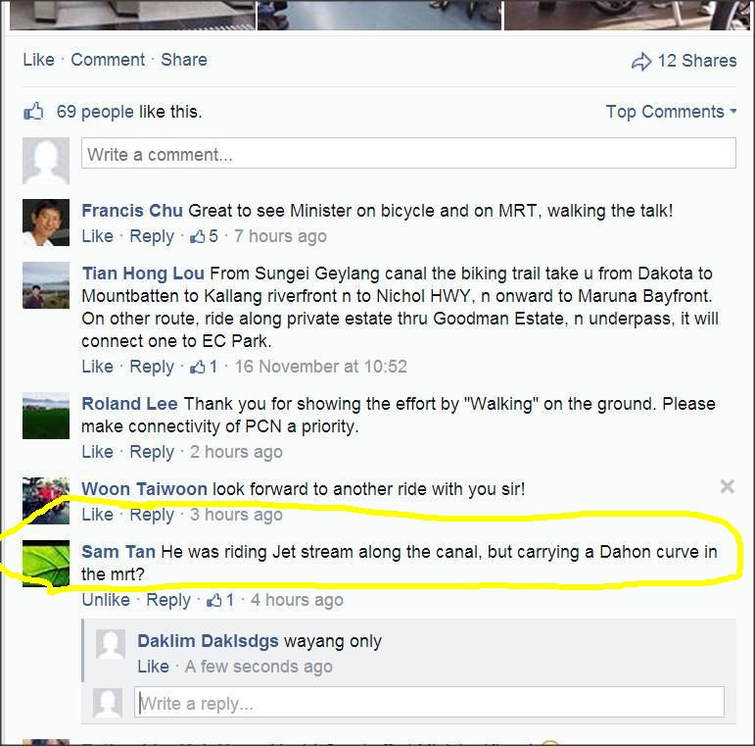
Task: Open the Top Comments sorting dropdown
Action: pyautogui.click(x=671, y=112)
